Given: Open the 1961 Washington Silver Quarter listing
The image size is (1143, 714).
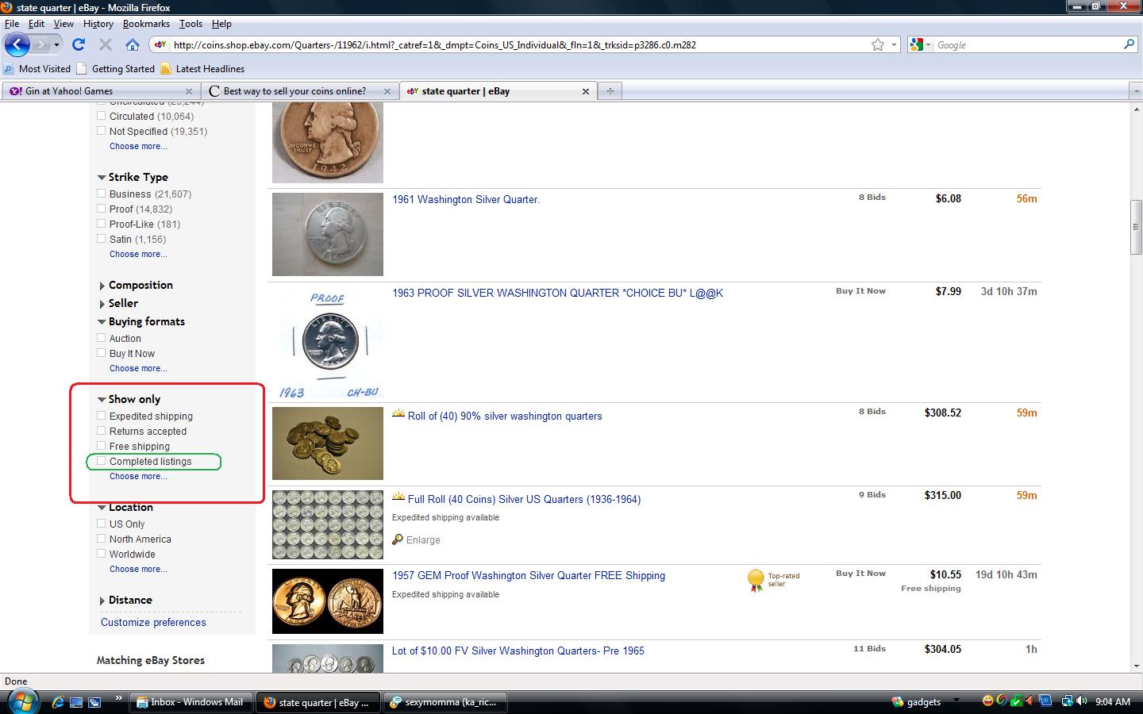Looking at the screenshot, I should point(465,200).
